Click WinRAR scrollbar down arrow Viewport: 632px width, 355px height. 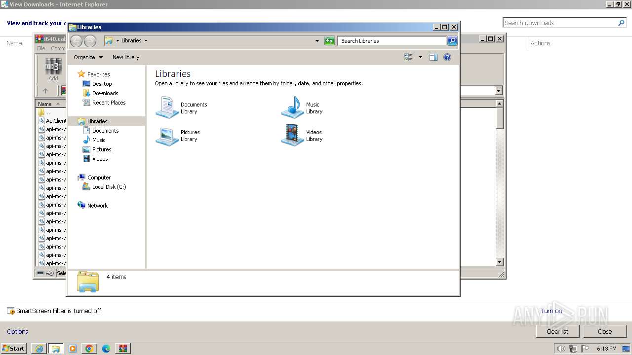[x=499, y=262]
